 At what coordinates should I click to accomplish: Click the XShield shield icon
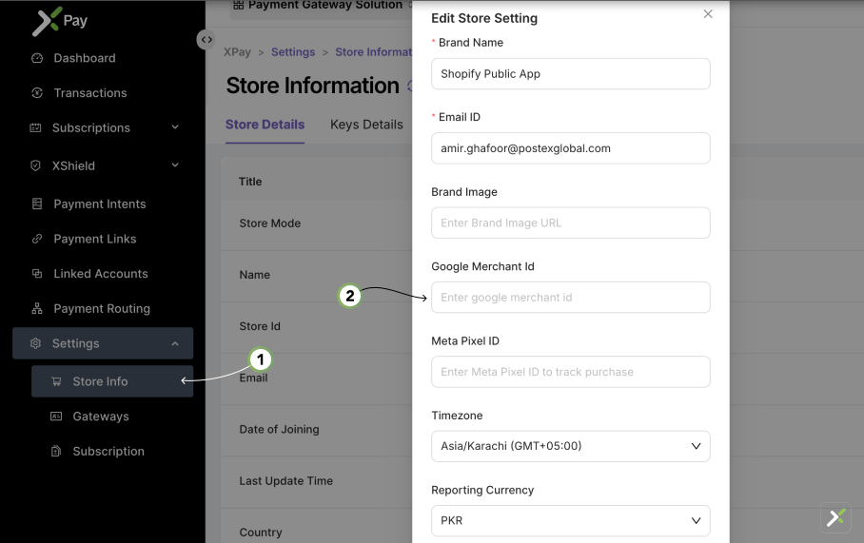(x=35, y=165)
